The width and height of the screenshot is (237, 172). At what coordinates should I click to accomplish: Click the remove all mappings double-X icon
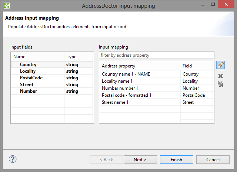(x=221, y=85)
